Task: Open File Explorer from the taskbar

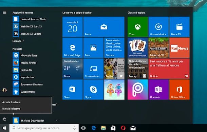Action: [103, 128]
